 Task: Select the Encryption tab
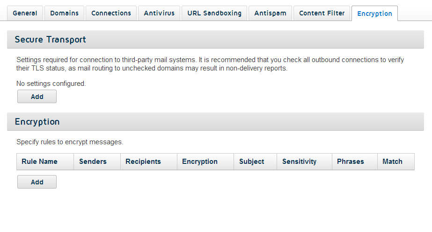(x=375, y=14)
